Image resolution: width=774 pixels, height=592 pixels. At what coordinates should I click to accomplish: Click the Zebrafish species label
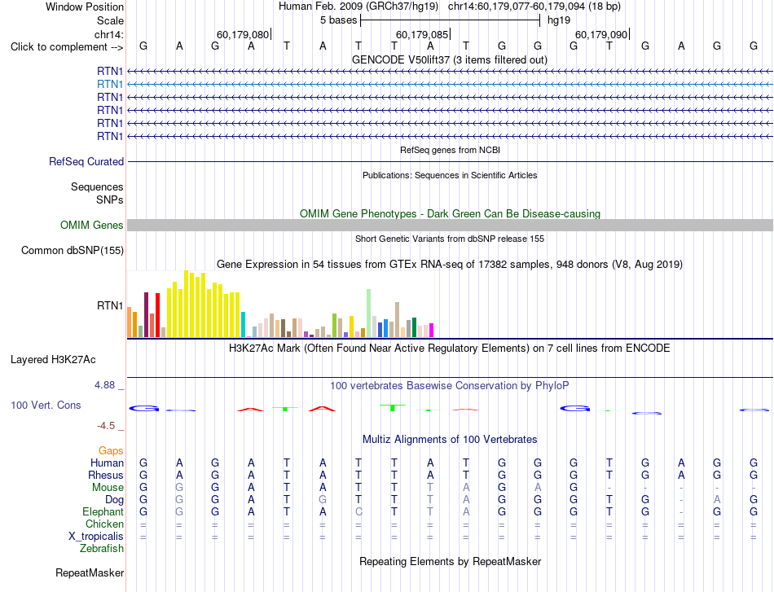pos(102,548)
